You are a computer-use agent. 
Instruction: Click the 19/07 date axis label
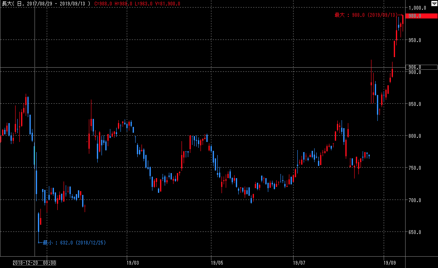pos(299,263)
